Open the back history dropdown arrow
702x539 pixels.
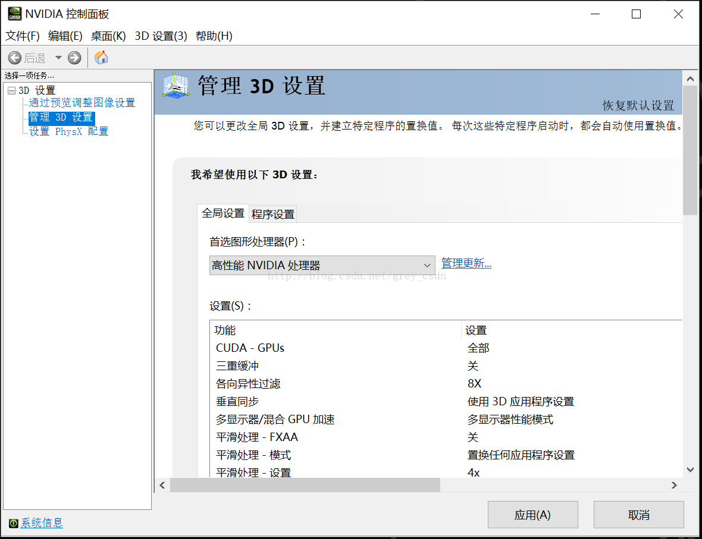tap(58, 58)
